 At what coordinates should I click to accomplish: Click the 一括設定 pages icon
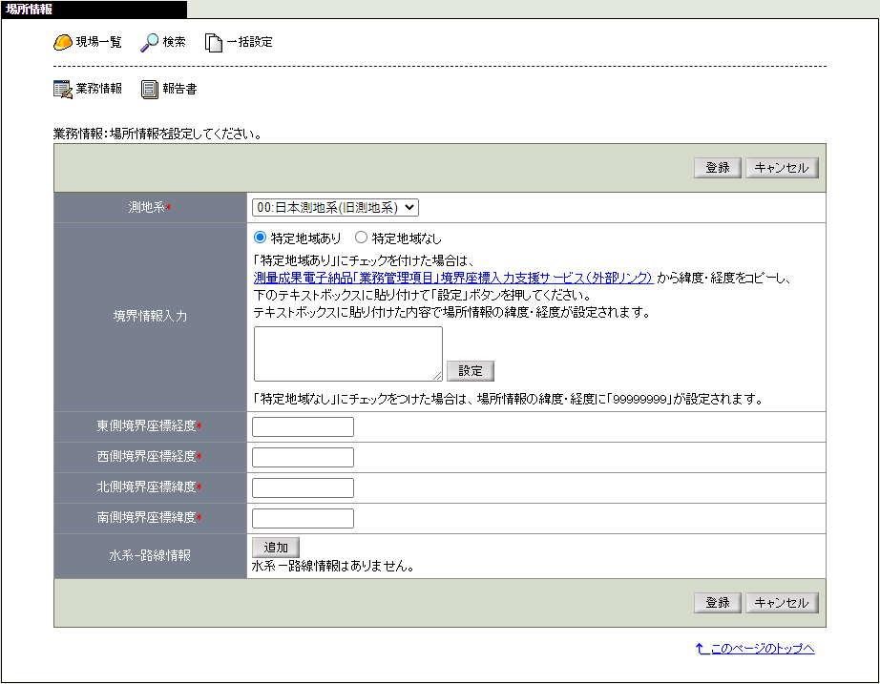pyautogui.click(x=213, y=43)
